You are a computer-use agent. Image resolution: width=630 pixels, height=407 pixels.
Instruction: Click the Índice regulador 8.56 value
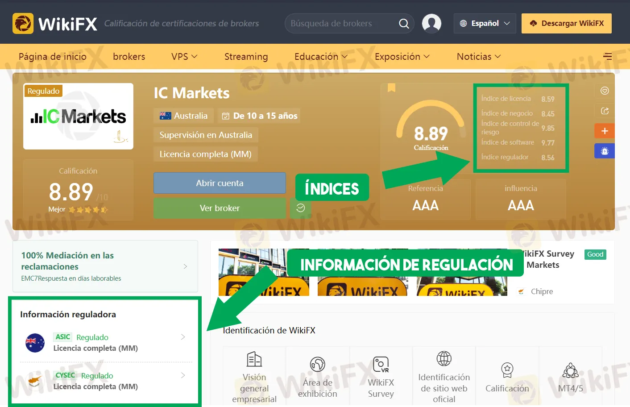click(x=547, y=158)
